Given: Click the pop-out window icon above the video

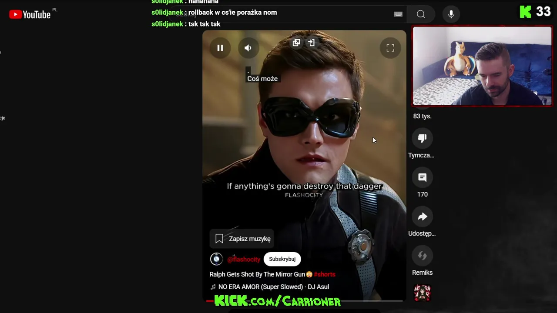Looking at the screenshot, I should pyautogui.click(x=296, y=43).
